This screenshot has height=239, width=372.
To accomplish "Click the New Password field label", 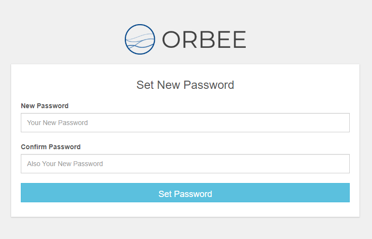I will (45, 106).
